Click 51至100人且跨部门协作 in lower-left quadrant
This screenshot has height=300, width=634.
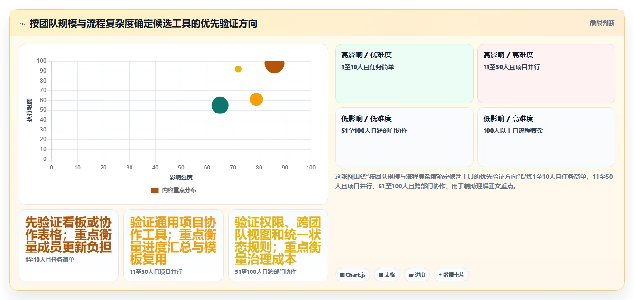coord(374,131)
